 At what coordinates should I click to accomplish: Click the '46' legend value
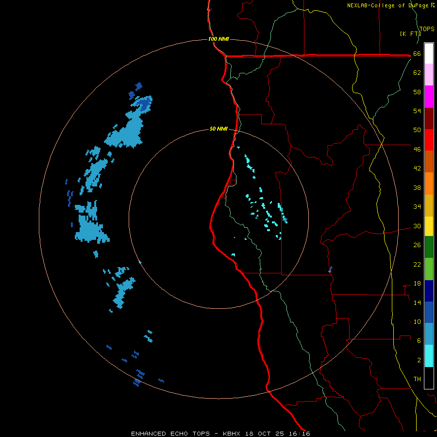coord(417,150)
